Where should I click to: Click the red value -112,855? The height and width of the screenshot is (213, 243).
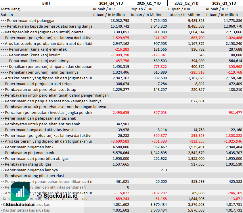(x=197, y=141)
